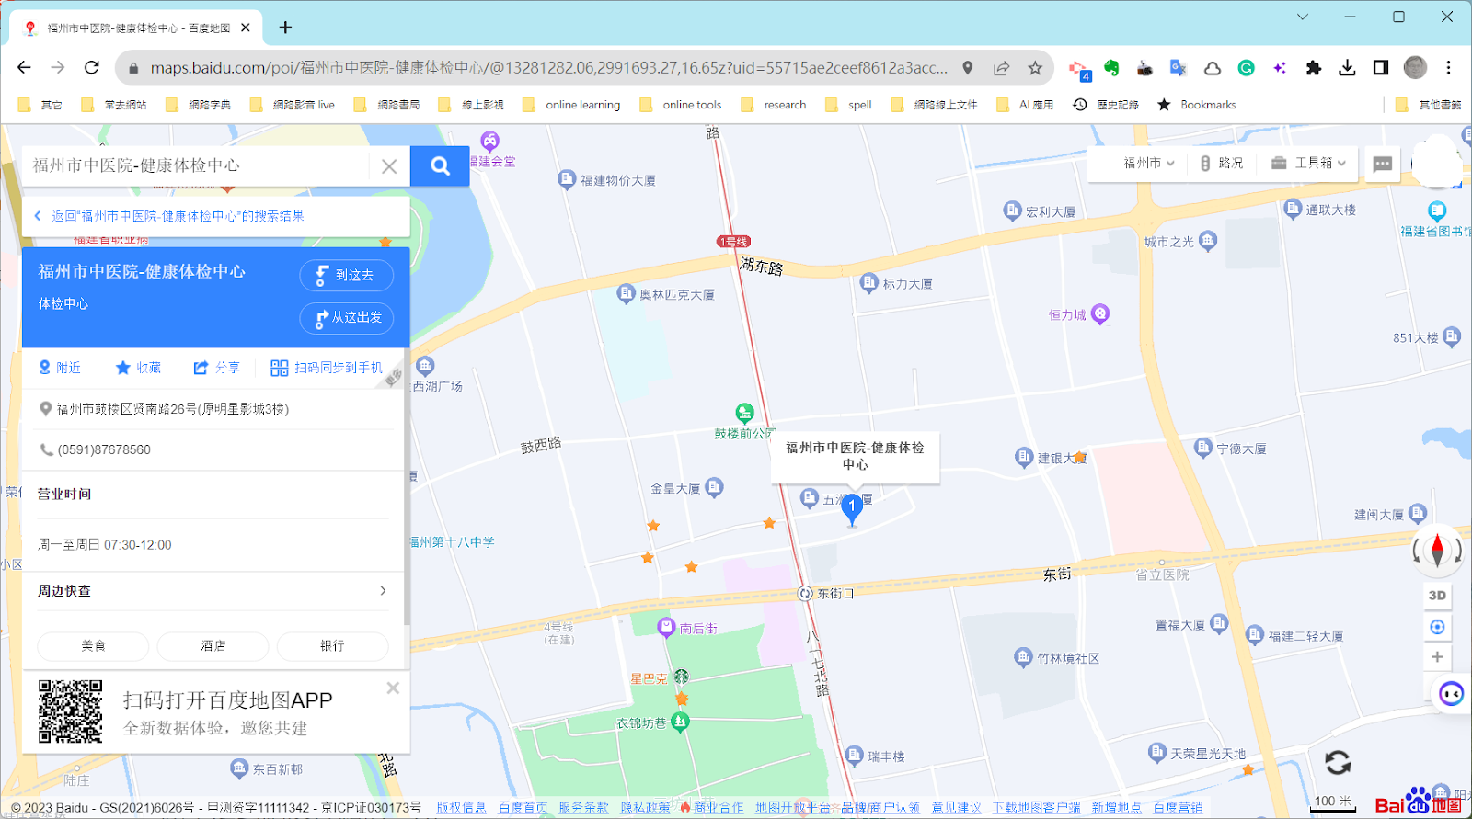
Task: Click the 到这去 directions button
Action: coord(346,275)
